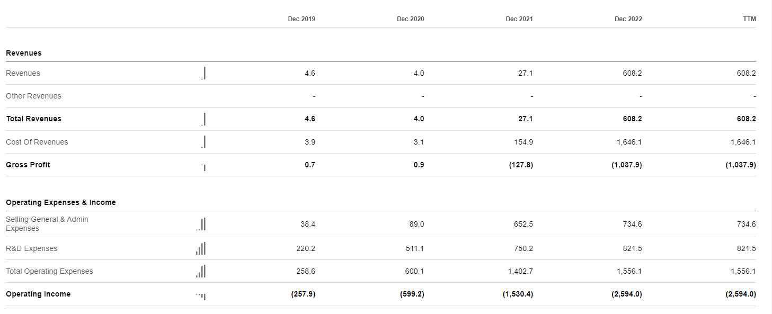Open the R&D Expenses bar sparkline
772x314 pixels.
(200, 248)
